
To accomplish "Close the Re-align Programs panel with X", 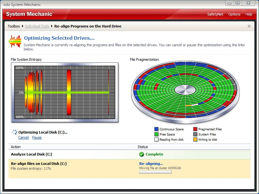I will (249, 26).
